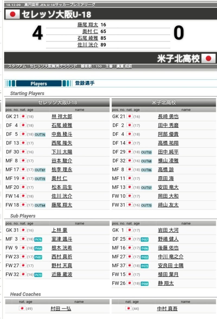
Task: Open stadium link セレッソ大阪舞洲グラウンド
Action: 53,66
